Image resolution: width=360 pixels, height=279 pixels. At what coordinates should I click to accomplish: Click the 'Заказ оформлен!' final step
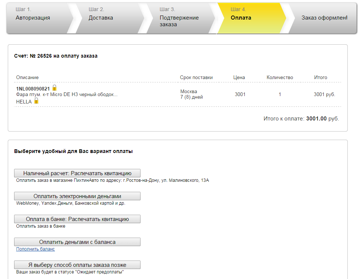pos(324,18)
